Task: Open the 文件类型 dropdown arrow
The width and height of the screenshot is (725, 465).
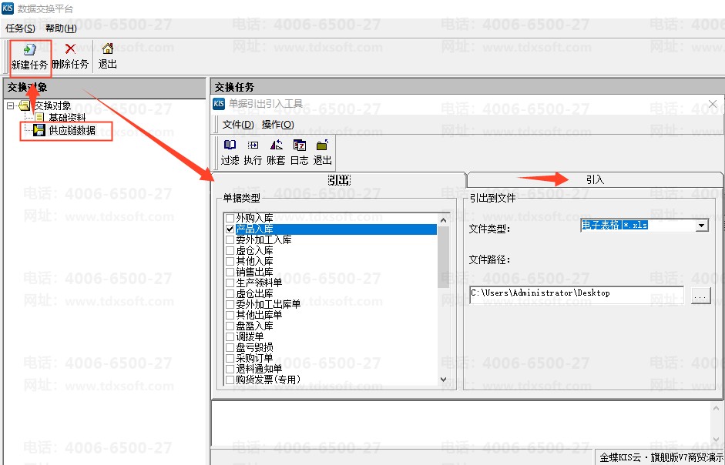Action: (701, 226)
